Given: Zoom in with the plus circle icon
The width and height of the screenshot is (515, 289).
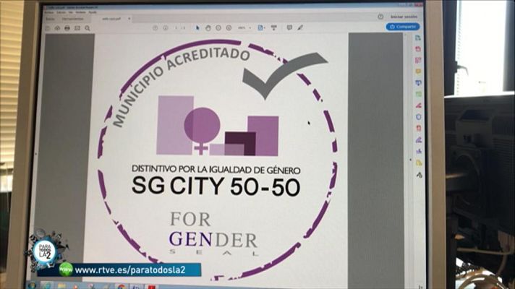Looking at the screenshot, I should [x=229, y=28].
